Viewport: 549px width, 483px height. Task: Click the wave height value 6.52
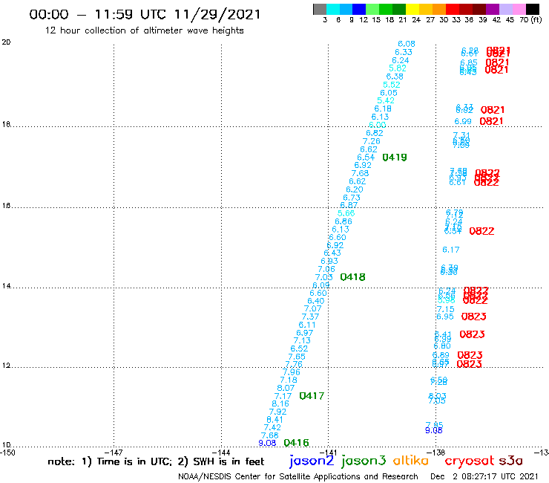click(x=300, y=349)
